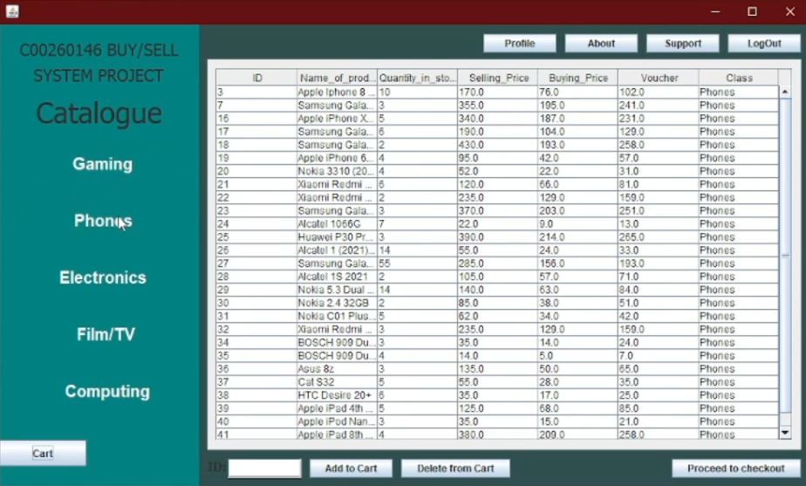Click the Java app icon in title bar

click(x=12, y=11)
